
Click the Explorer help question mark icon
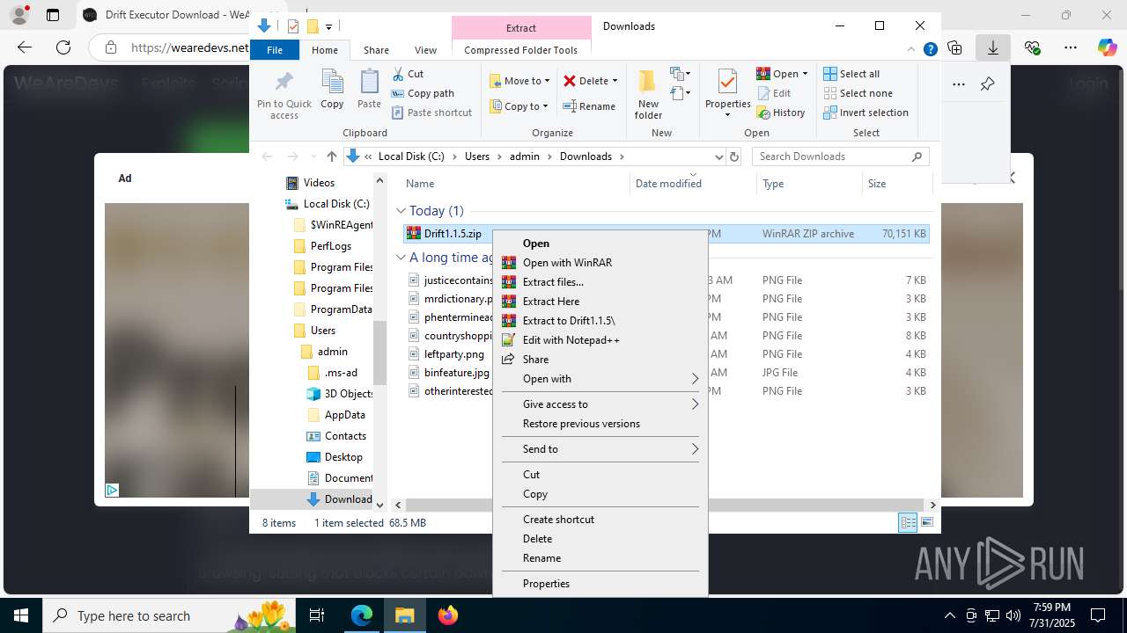930,50
